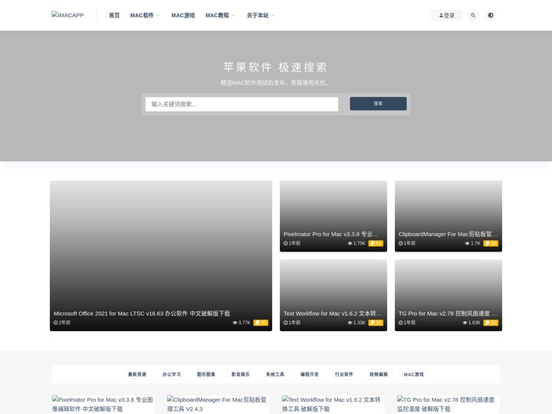Click the 50 badge on Text Workflow card
The width and height of the screenshot is (552, 414).
(376, 323)
